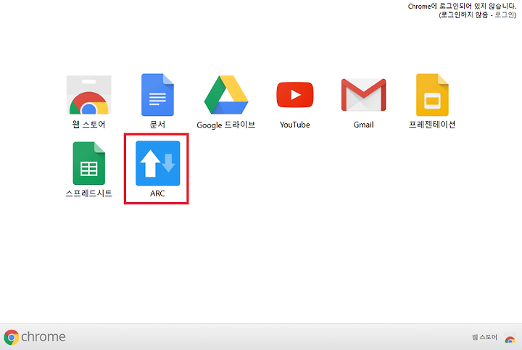522x350 pixels.
Task: Open the Gmail app icon
Action: [363, 95]
